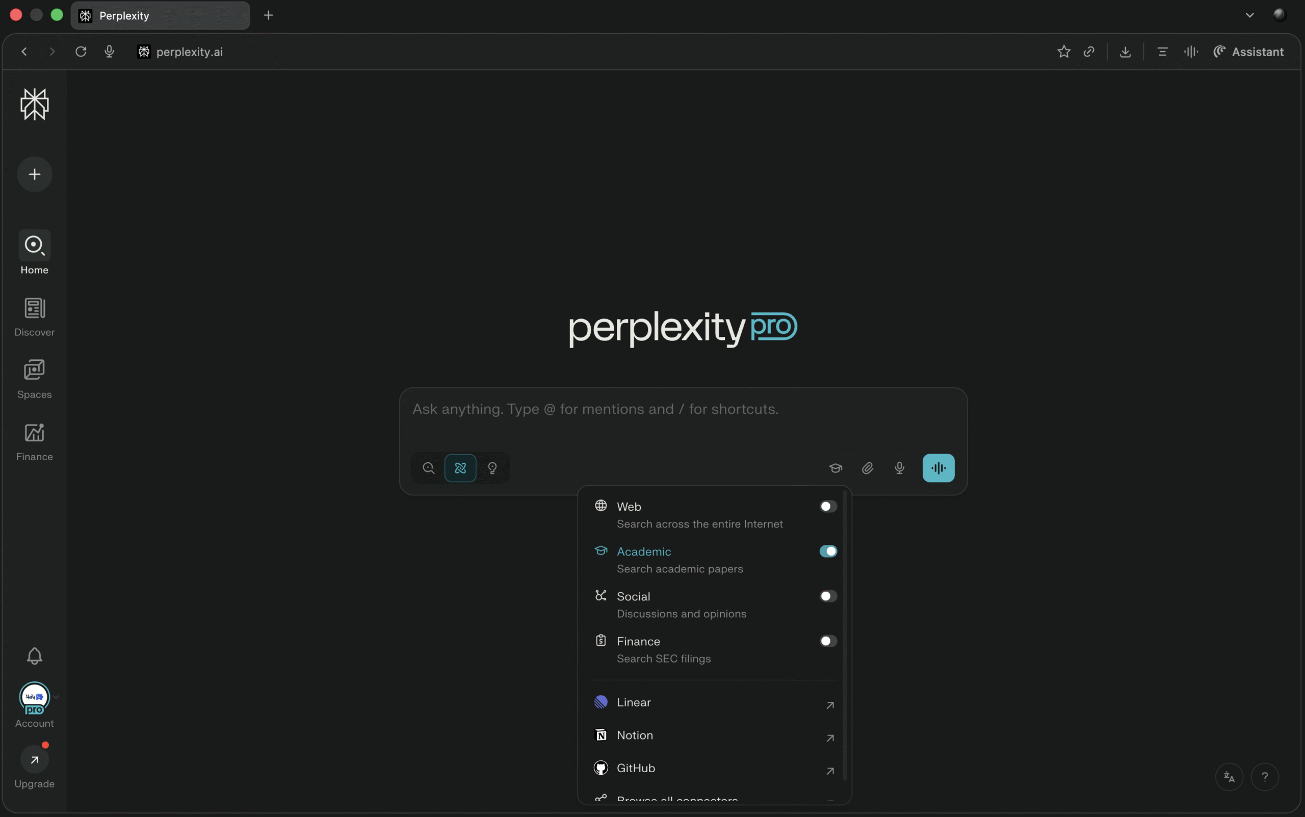Image resolution: width=1305 pixels, height=817 pixels.
Task: Go to Spaces in sidebar
Action: (x=35, y=379)
